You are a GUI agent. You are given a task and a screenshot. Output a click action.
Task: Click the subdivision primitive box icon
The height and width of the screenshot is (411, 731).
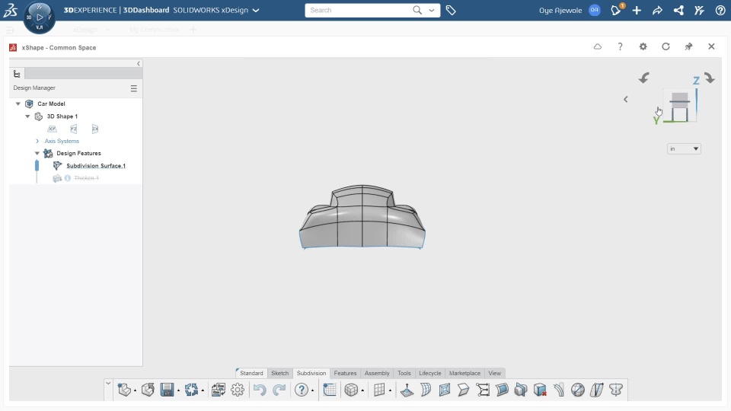(x=351, y=390)
